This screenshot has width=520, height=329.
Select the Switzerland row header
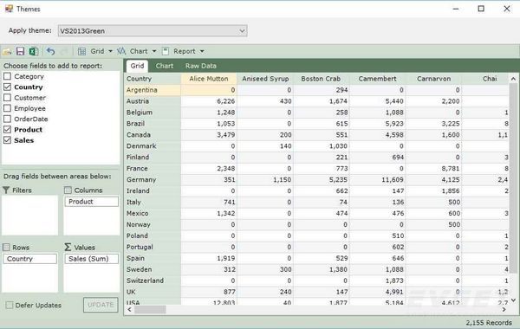click(153, 281)
